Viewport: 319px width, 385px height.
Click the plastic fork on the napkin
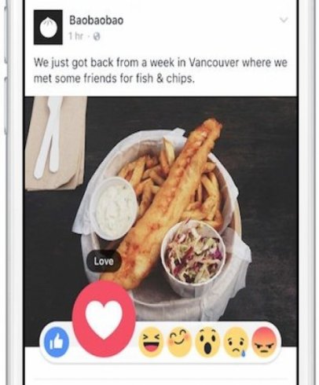coord(49,136)
